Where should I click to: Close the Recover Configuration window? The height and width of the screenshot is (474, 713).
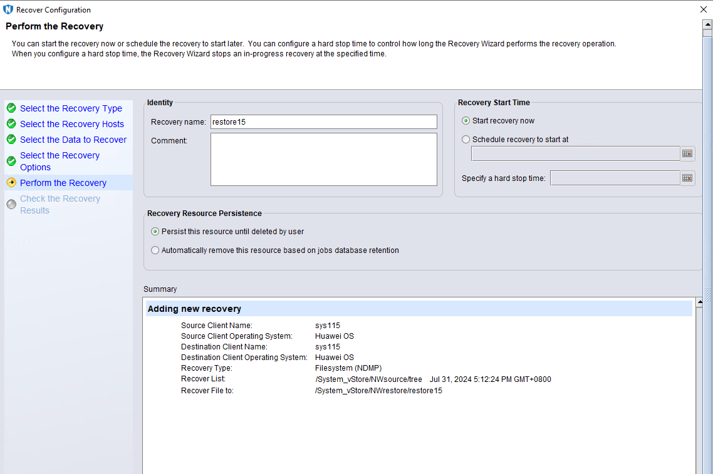point(704,9)
